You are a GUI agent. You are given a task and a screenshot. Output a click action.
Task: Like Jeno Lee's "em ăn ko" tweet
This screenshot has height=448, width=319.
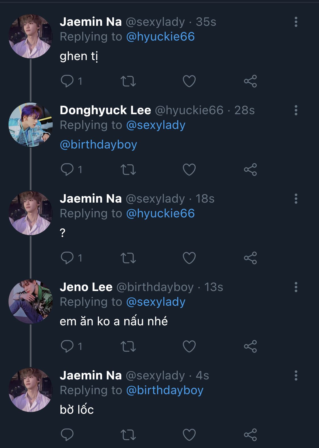pos(189,347)
